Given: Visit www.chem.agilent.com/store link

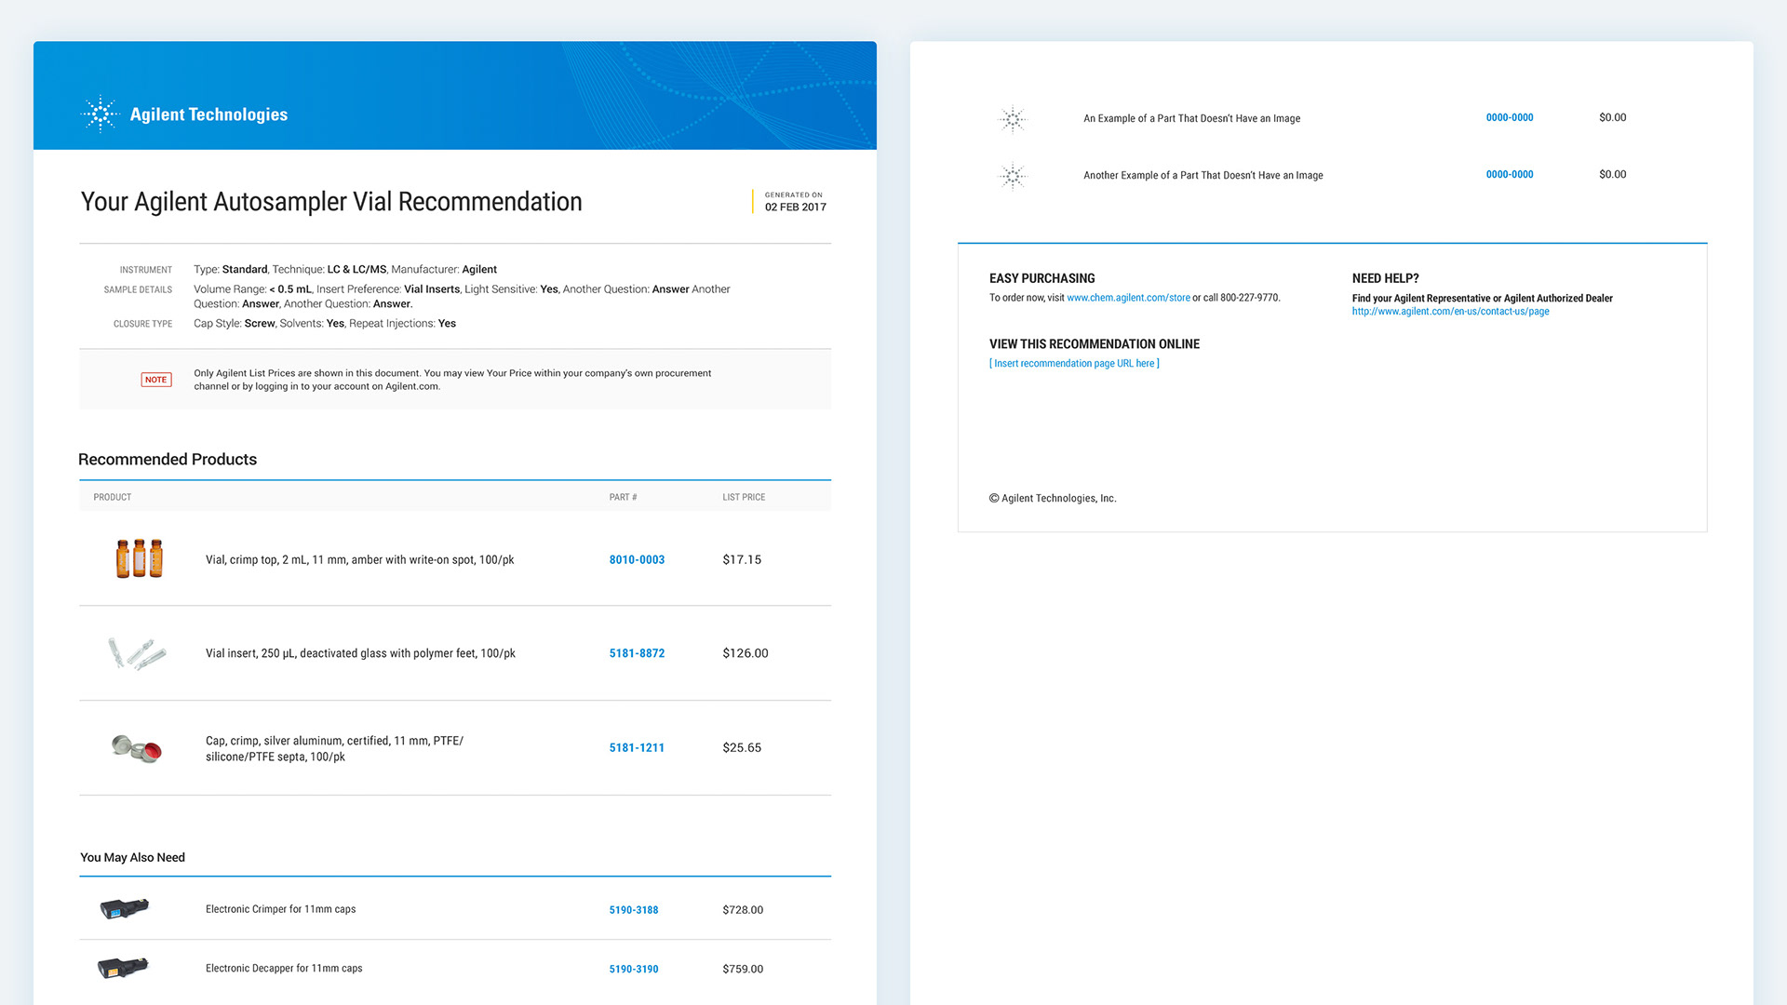Looking at the screenshot, I should [1128, 298].
